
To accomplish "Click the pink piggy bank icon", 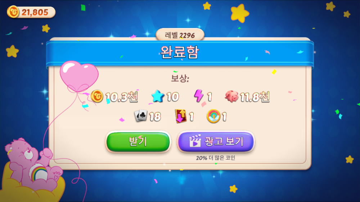I will [231, 96].
